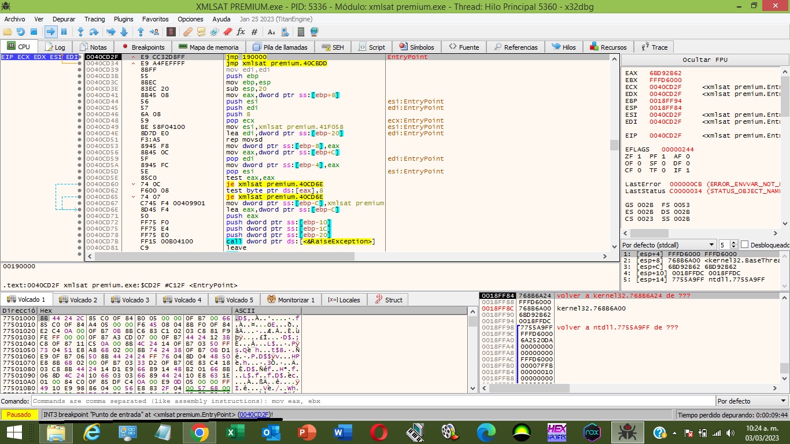
Task: Click the Open file folder icon
Action: coord(8,32)
